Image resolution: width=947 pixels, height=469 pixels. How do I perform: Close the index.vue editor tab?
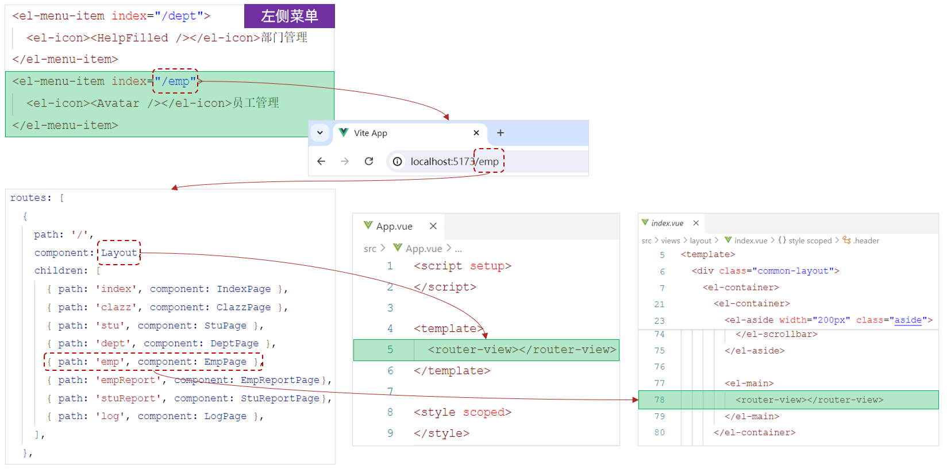696,223
